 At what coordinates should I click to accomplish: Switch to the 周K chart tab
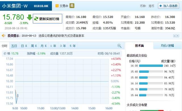[34, 46]
